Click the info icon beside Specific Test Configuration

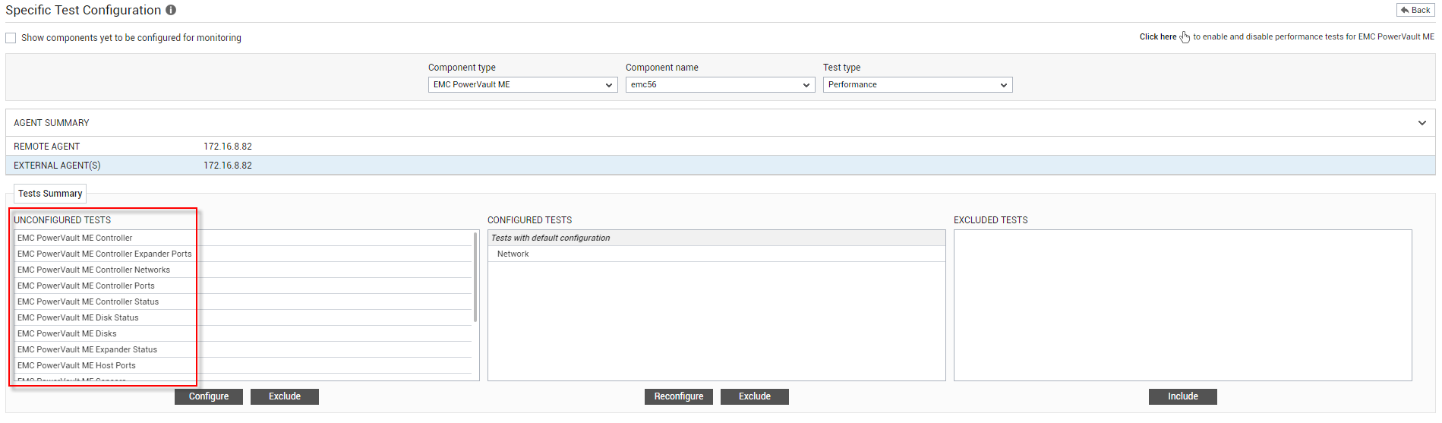pos(171,10)
